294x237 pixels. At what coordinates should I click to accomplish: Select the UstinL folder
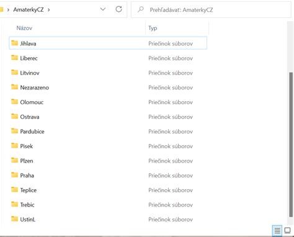coord(108,219)
